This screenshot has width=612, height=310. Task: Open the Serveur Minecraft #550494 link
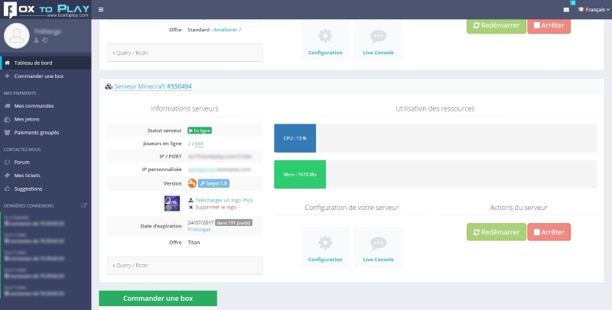(153, 86)
